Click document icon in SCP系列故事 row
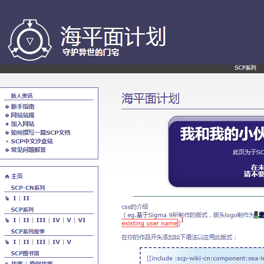Image resolution: width=264 pixels, height=264 pixels. click(x=7, y=242)
